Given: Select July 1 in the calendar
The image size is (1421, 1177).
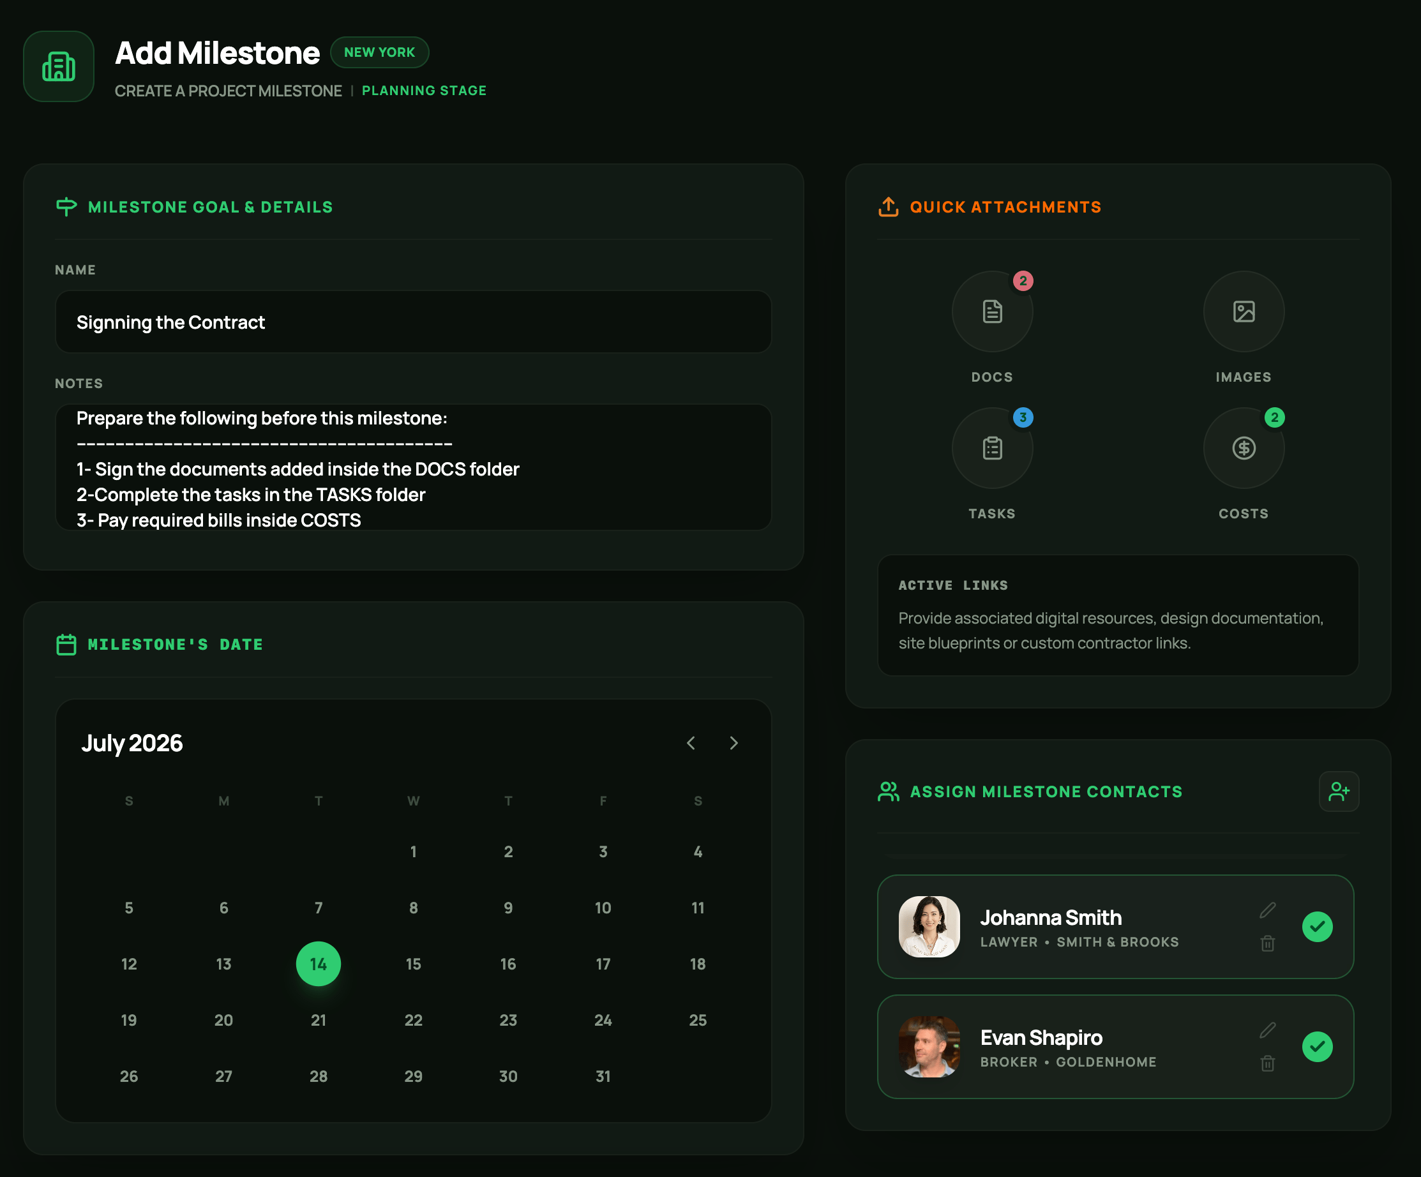Looking at the screenshot, I should [414, 851].
